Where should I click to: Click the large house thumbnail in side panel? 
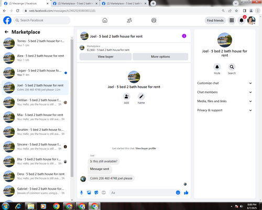tap(225, 40)
